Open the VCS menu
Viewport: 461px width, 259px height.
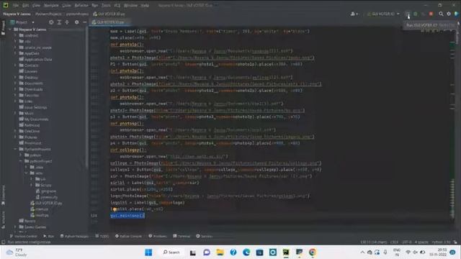point(117,5)
